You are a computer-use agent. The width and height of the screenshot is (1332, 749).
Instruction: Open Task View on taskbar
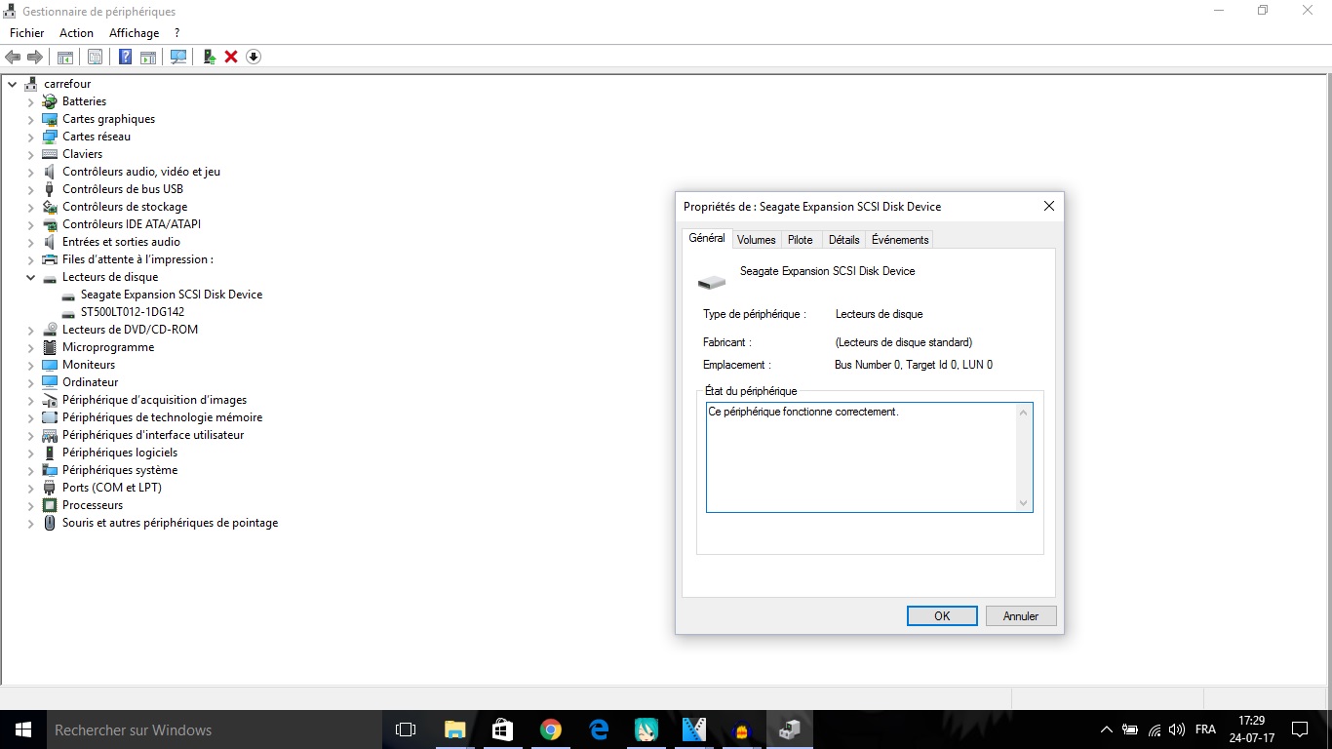(406, 729)
